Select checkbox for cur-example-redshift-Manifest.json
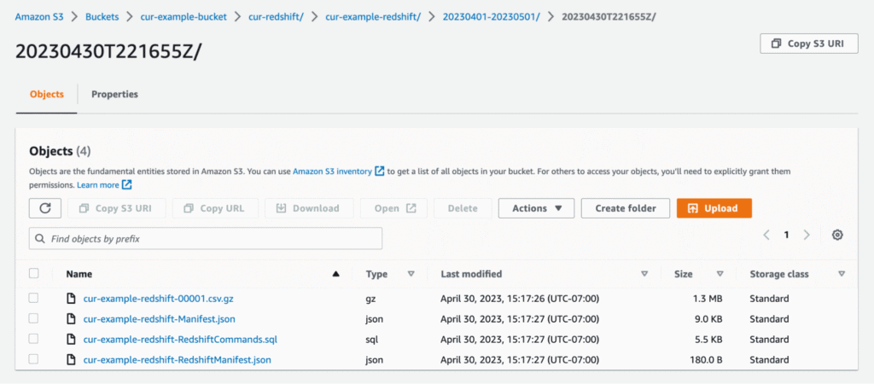Image resolution: width=874 pixels, height=384 pixels. (x=34, y=318)
